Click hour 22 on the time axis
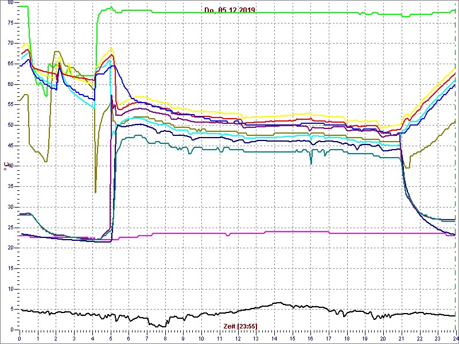Viewport: 459px width, 344px height. (419, 339)
